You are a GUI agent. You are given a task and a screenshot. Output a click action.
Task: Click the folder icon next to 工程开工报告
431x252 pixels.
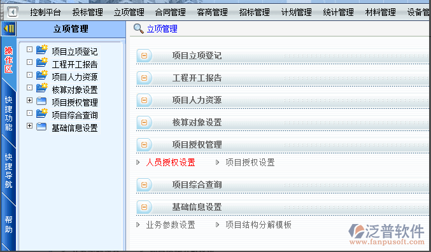[x=42, y=62]
